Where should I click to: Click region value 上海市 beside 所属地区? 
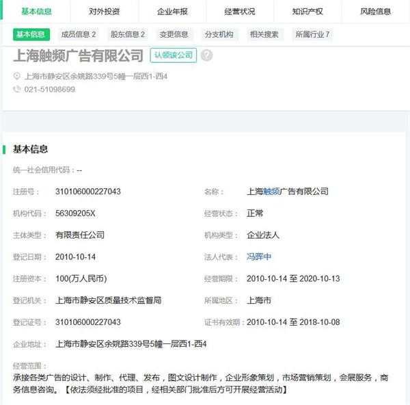pyautogui.click(x=259, y=300)
